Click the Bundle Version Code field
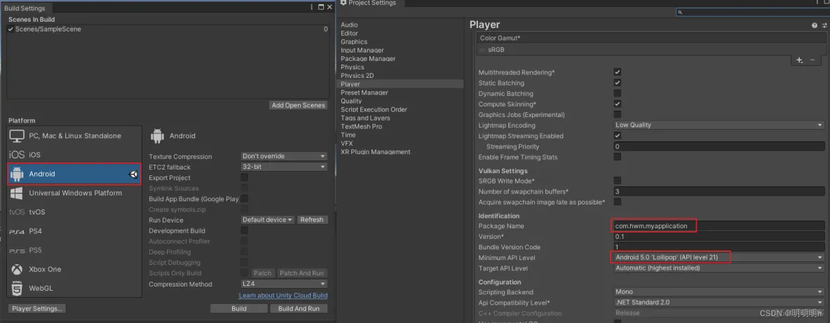Screen dimensions: 830x323 click(719, 247)
